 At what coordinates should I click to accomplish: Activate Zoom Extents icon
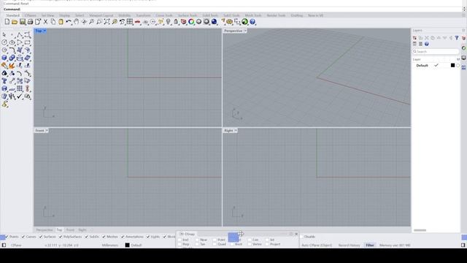[x=107, y=22]
